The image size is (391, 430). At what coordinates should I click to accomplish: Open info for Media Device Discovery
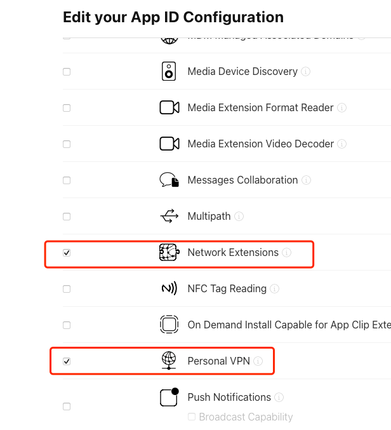[x=305, y=72]
